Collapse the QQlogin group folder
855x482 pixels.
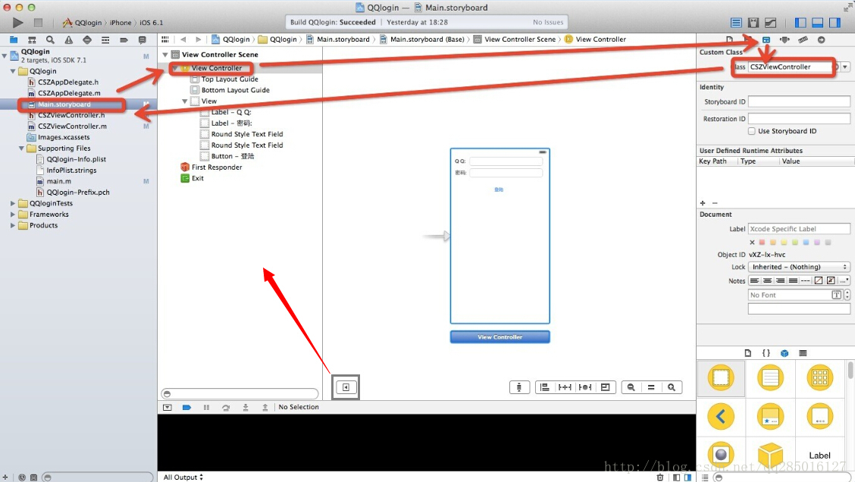tap(13, 71)
